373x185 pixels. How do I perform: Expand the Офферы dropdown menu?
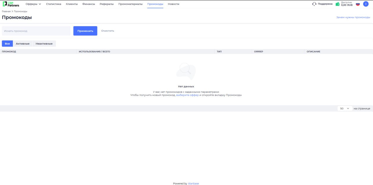click(x=33, y=4)
